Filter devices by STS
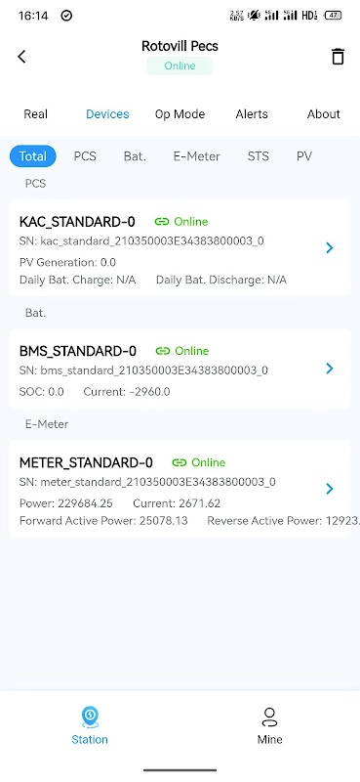360x782 pixels. 259,156
